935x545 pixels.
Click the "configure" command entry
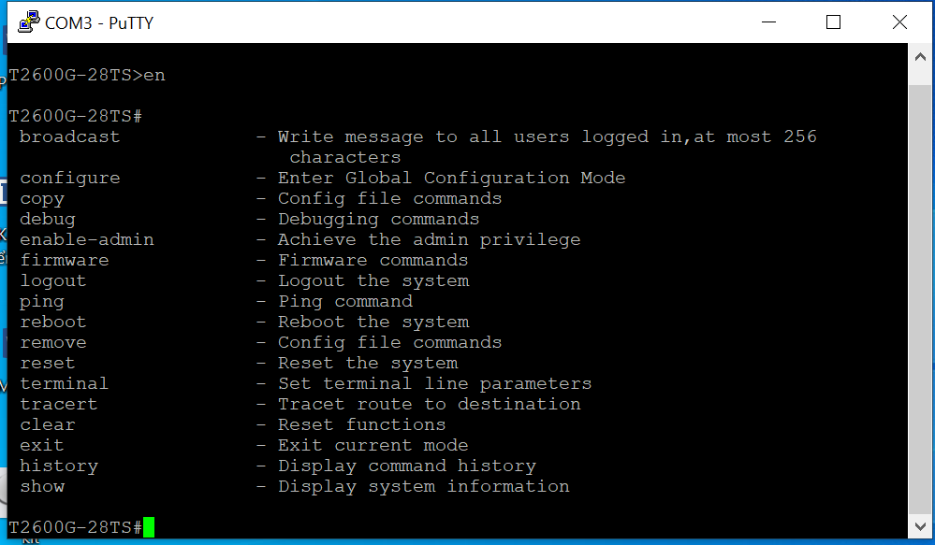[70, 178]
